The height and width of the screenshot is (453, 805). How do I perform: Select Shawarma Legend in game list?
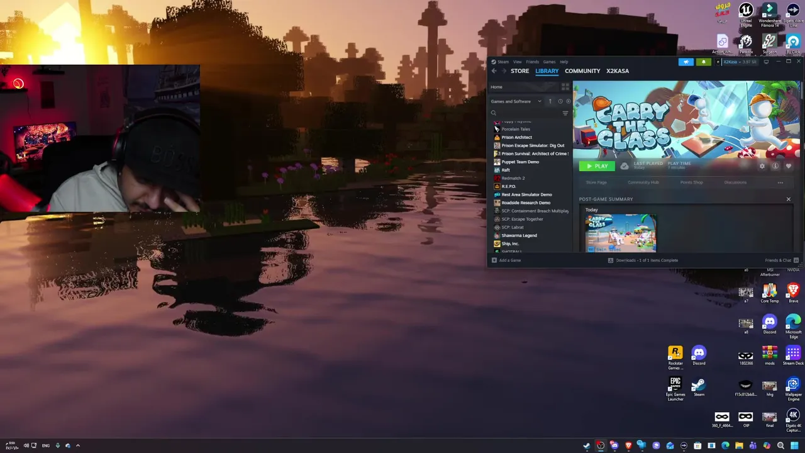click(519, 235)
